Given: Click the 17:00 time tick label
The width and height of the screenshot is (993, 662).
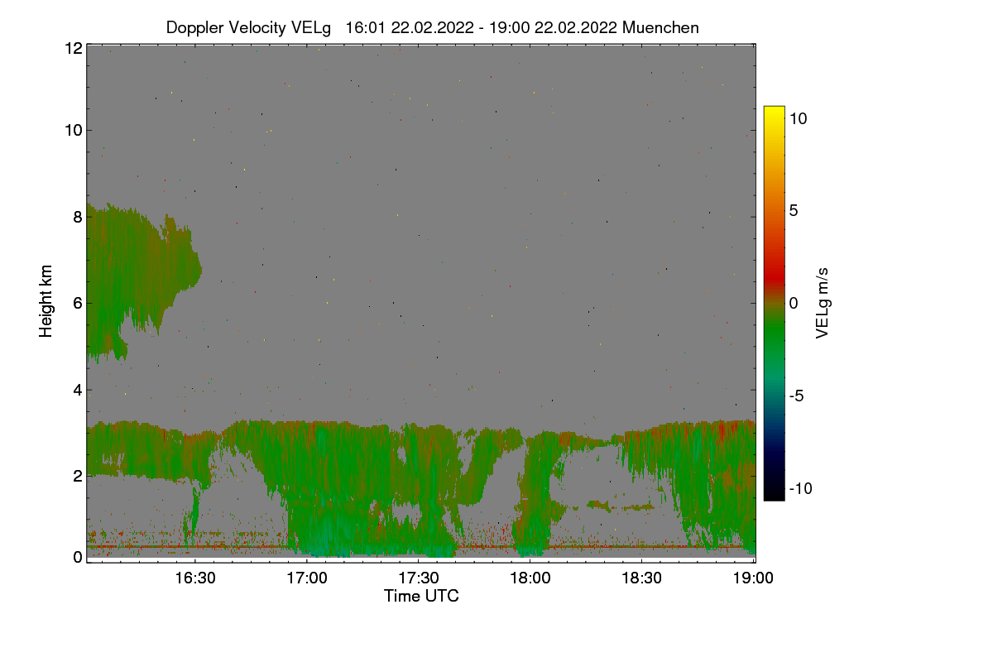Looking at the screenshot, I should tap(307, 578).
